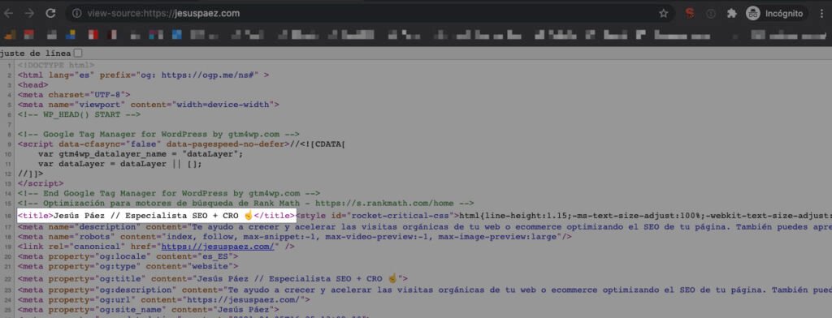Click the WP_HEAD() START comment
Screen dimensions: 832x318
pos(79,114)
